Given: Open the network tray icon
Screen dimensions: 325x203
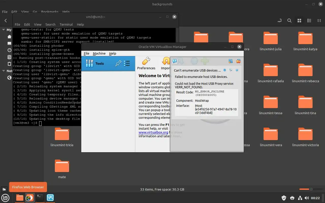Looking at the screenshot, I should (300, 198).
